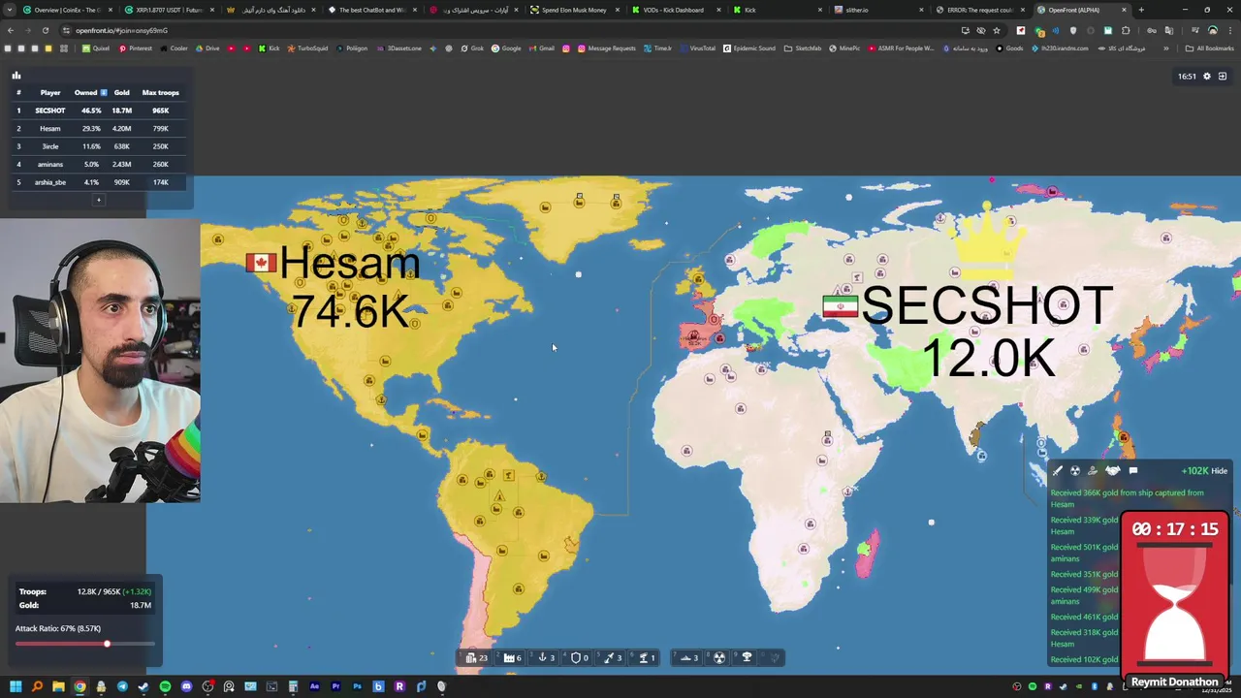Open Discord from taskbar
1241x698 pixels.
(x=186, y=686)
